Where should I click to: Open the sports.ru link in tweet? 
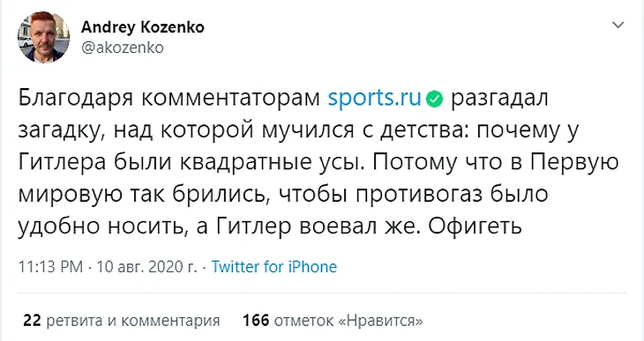click(x=375, y=99)
